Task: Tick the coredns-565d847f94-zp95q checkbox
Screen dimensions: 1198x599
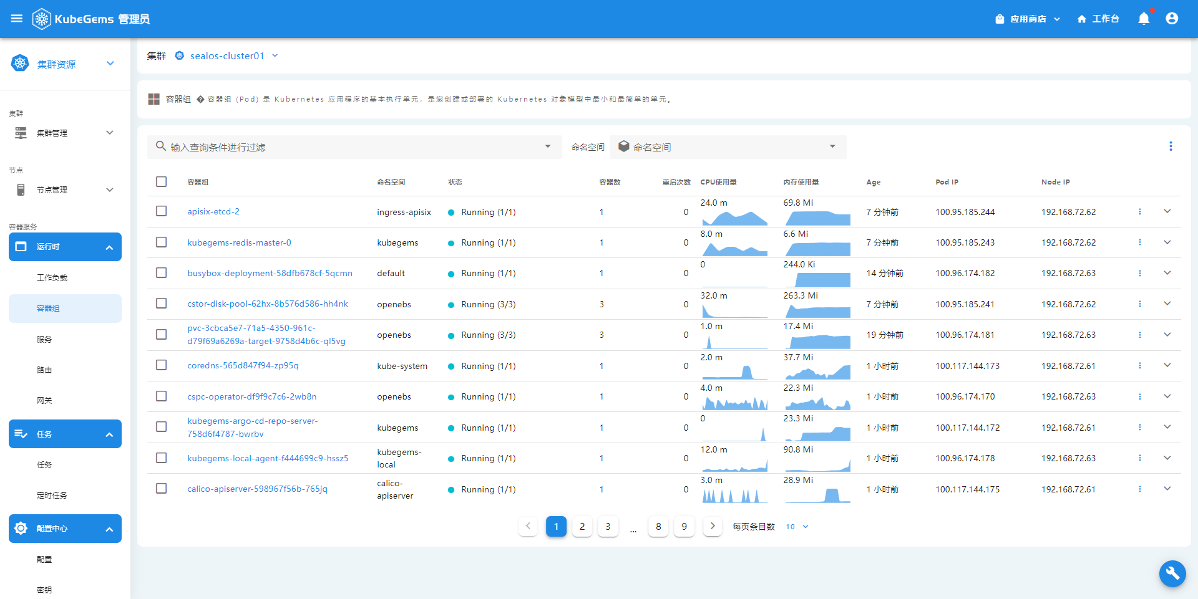Action: [x=162, y=365]
